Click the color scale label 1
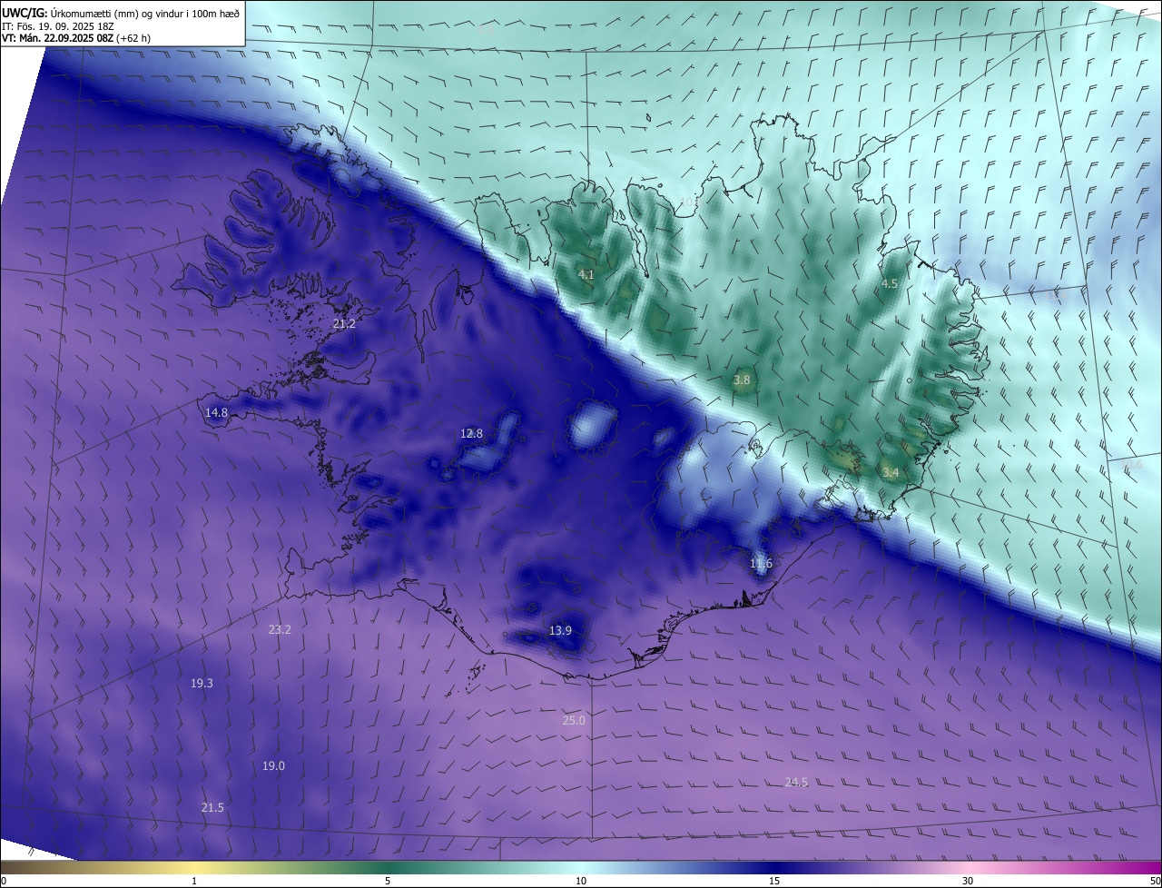 [194, 882]
